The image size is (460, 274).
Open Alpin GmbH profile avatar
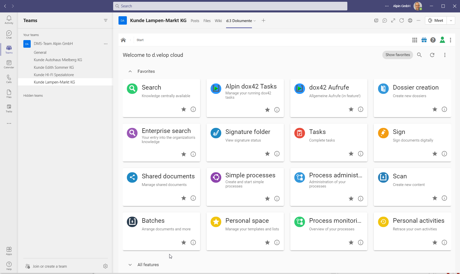click(418, 6)
